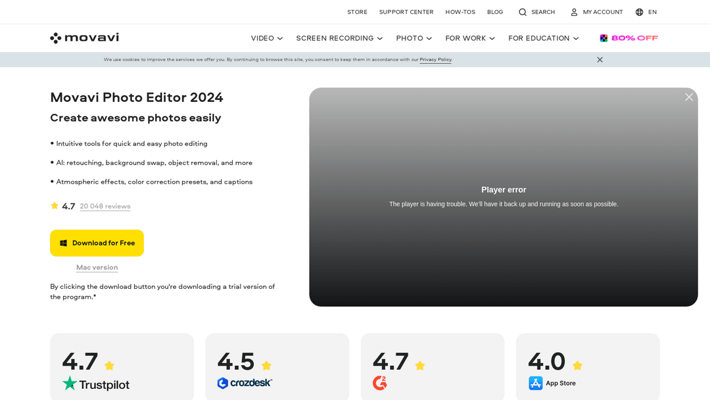Click the G2 rating logo

[x=380, y=383]
